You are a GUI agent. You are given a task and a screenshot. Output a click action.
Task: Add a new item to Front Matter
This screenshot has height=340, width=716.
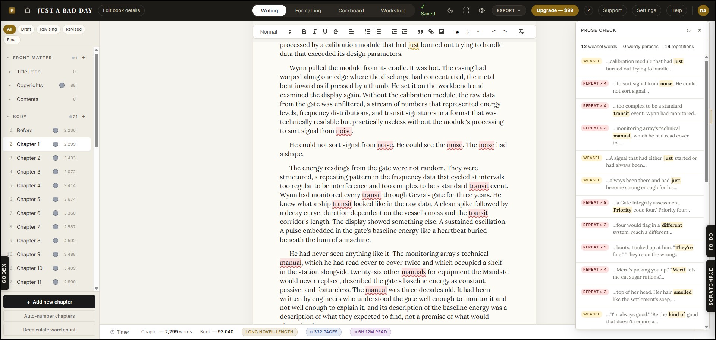tap(84, 58)
